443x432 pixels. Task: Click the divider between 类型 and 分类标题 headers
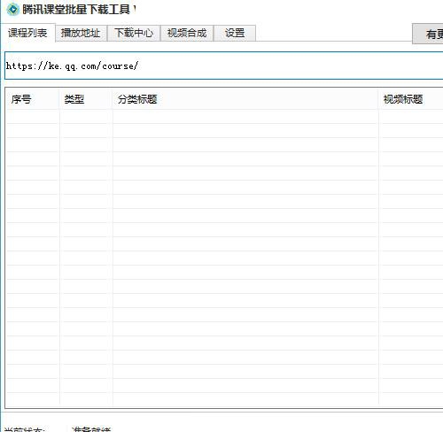[x=113, y=99]
